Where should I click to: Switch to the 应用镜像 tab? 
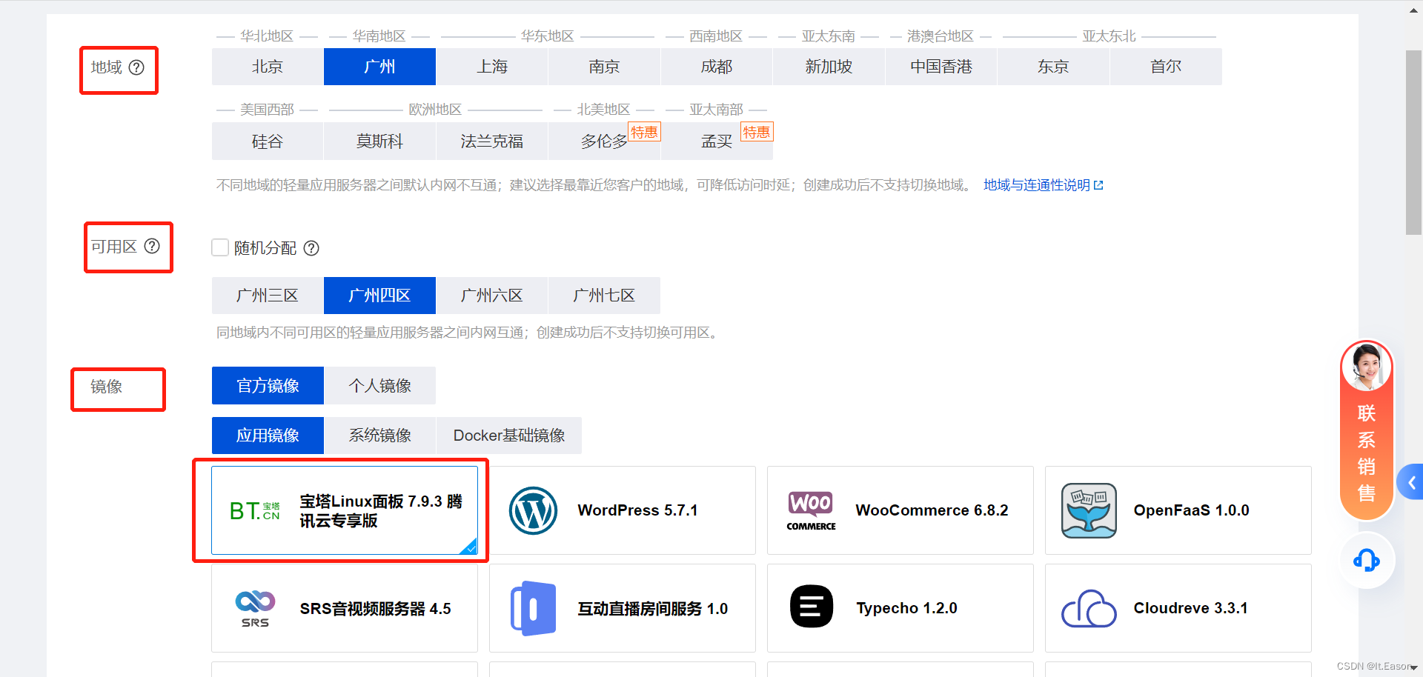[x=268, y=436]
